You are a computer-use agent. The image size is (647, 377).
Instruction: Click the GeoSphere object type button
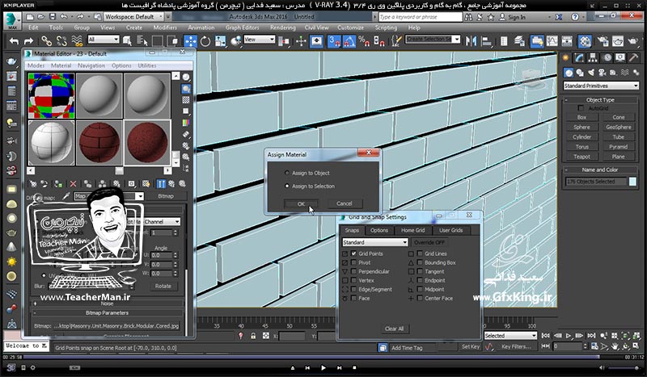(x=619, y=127)
